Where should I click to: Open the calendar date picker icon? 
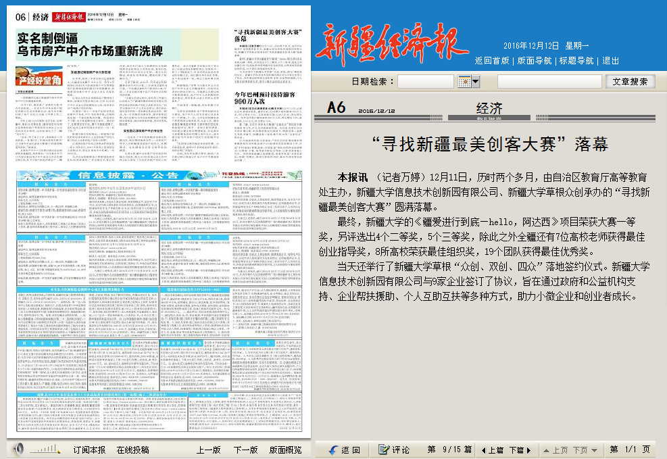point(464,81)
